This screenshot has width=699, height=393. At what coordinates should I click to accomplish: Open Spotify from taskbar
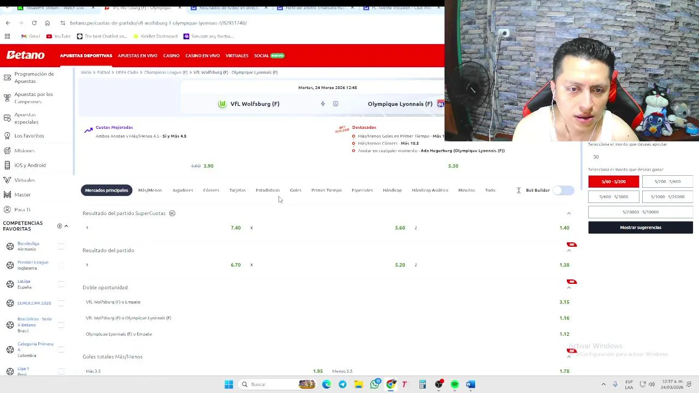tap(454, 384)
